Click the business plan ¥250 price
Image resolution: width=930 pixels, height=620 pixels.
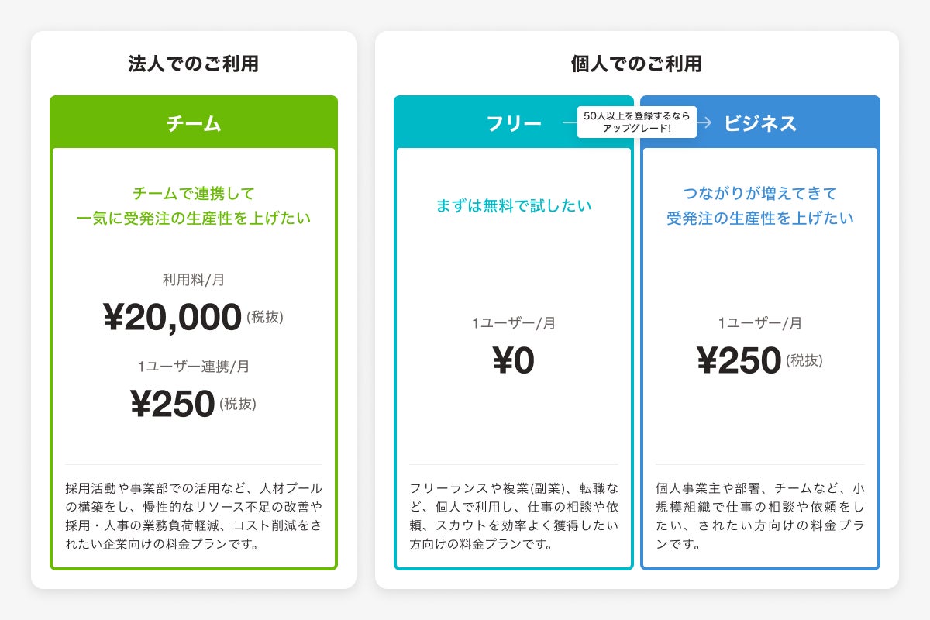(739, 360)
